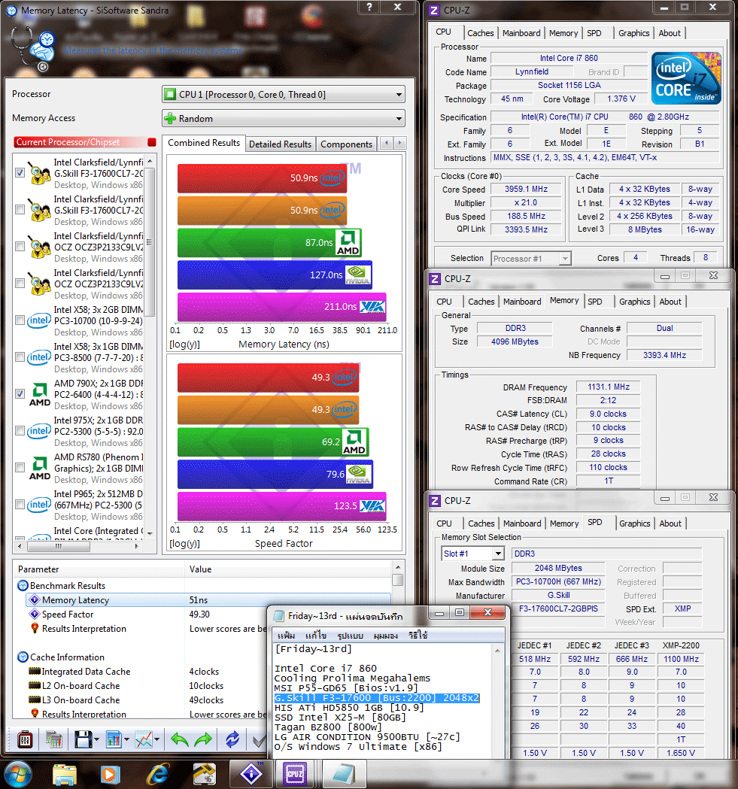Tick the Intel 975X PC2-5300 checkbox
Image resolution: width=738 pixels, height=789 pixels.
tap(20, 431)
